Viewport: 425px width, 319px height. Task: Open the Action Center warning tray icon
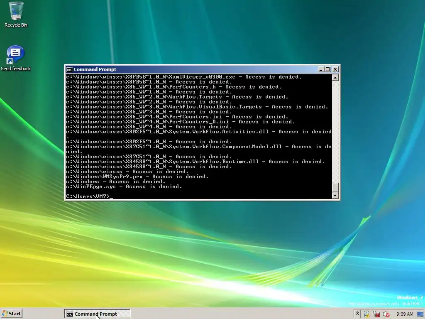[367, 314]
